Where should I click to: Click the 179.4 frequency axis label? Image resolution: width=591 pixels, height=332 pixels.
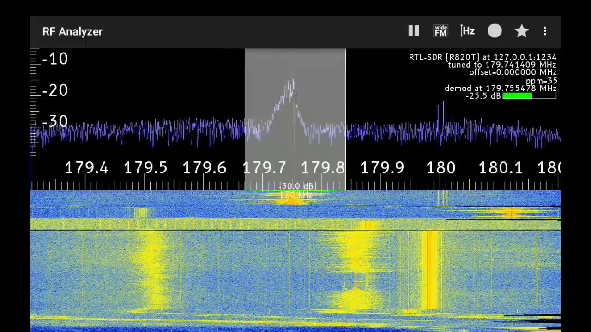[86, 168]
